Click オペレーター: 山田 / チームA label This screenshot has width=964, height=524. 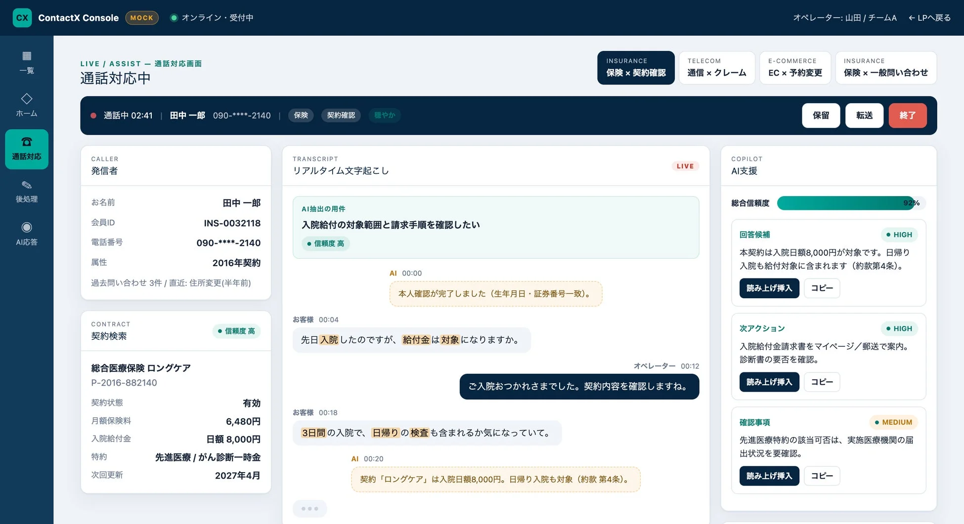(845, 18)
